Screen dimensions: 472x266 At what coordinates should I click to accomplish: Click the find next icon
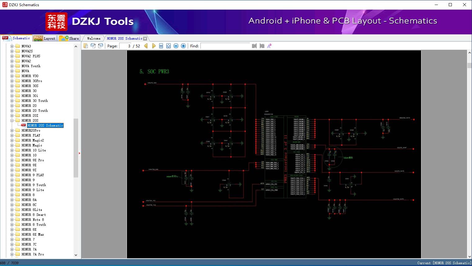pos(262,46)
